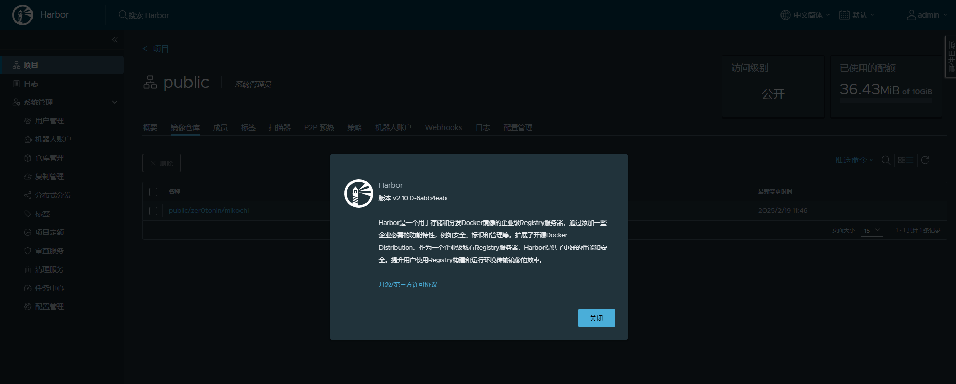Click the 配置管理 gear icon in sidebar

click(x=28, y=307)
